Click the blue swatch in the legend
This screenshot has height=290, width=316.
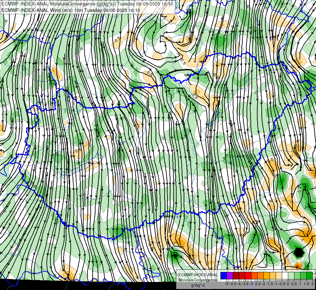point(224,276)
